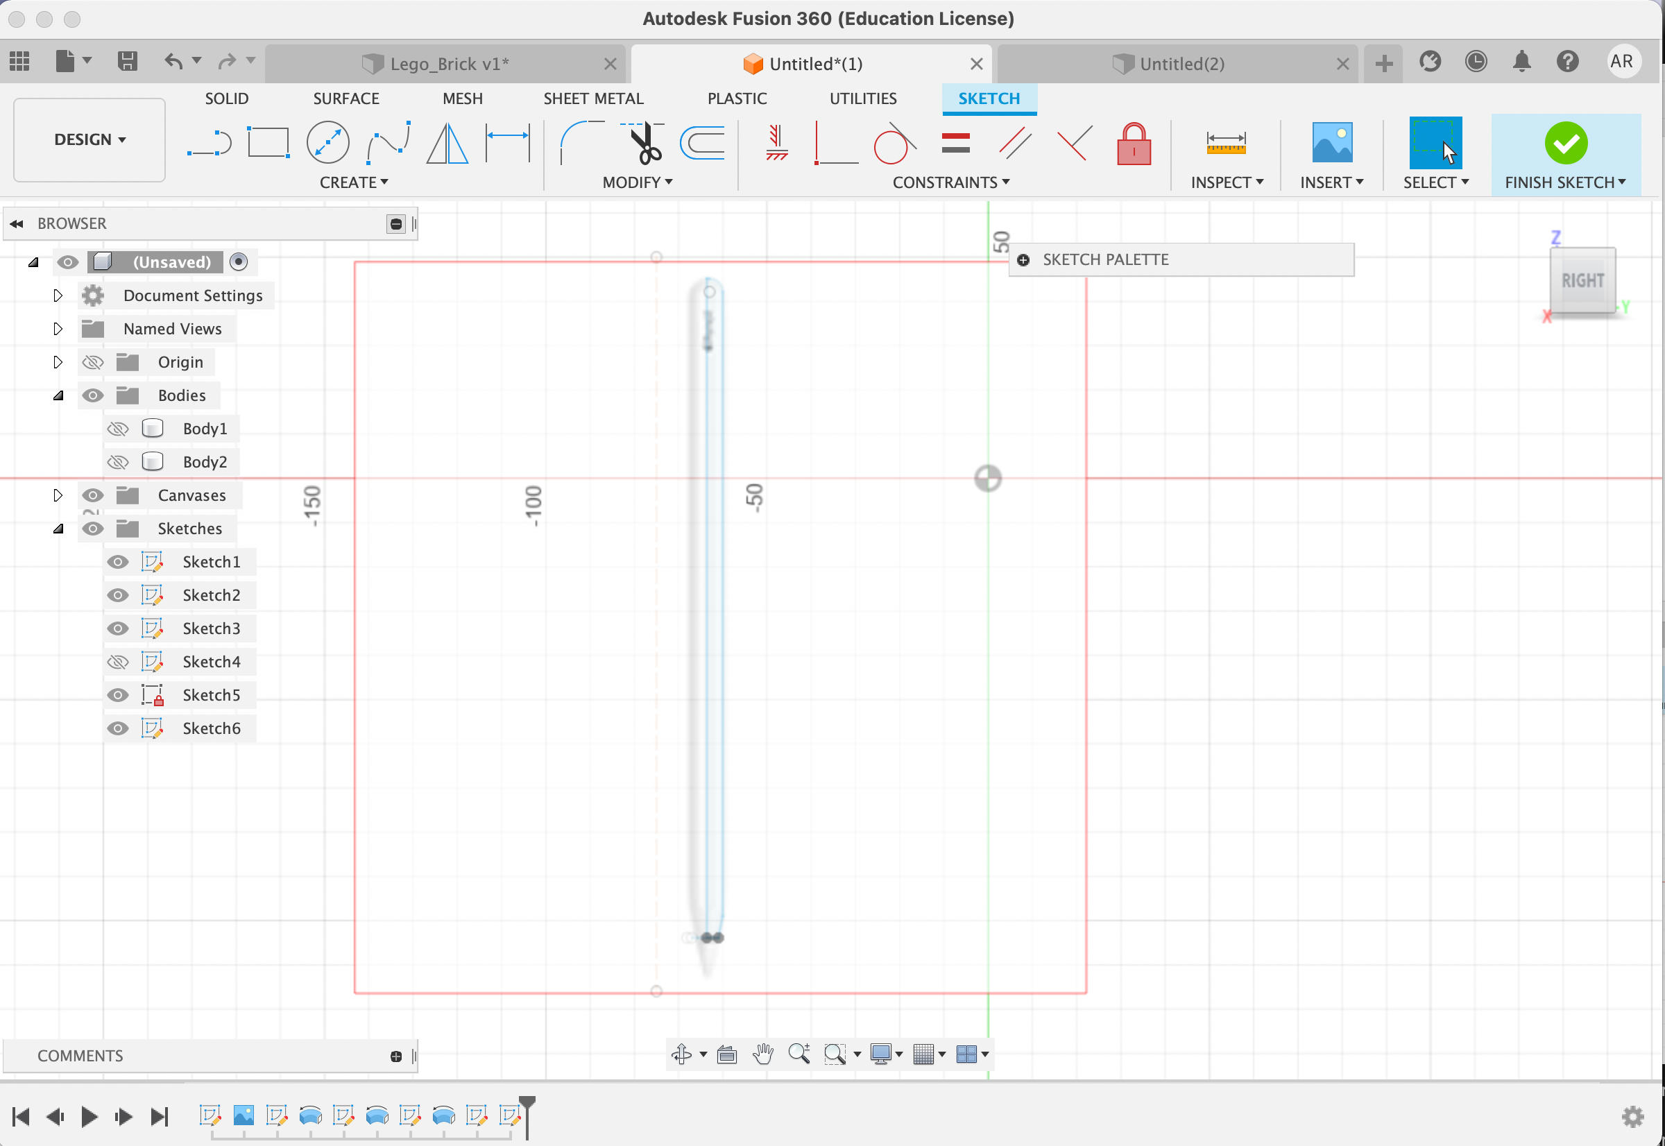Open the Untitled(2) document tab
Viewport: 1665px width, 1146px height.
pyautogui.click(x=1177, y=64)
